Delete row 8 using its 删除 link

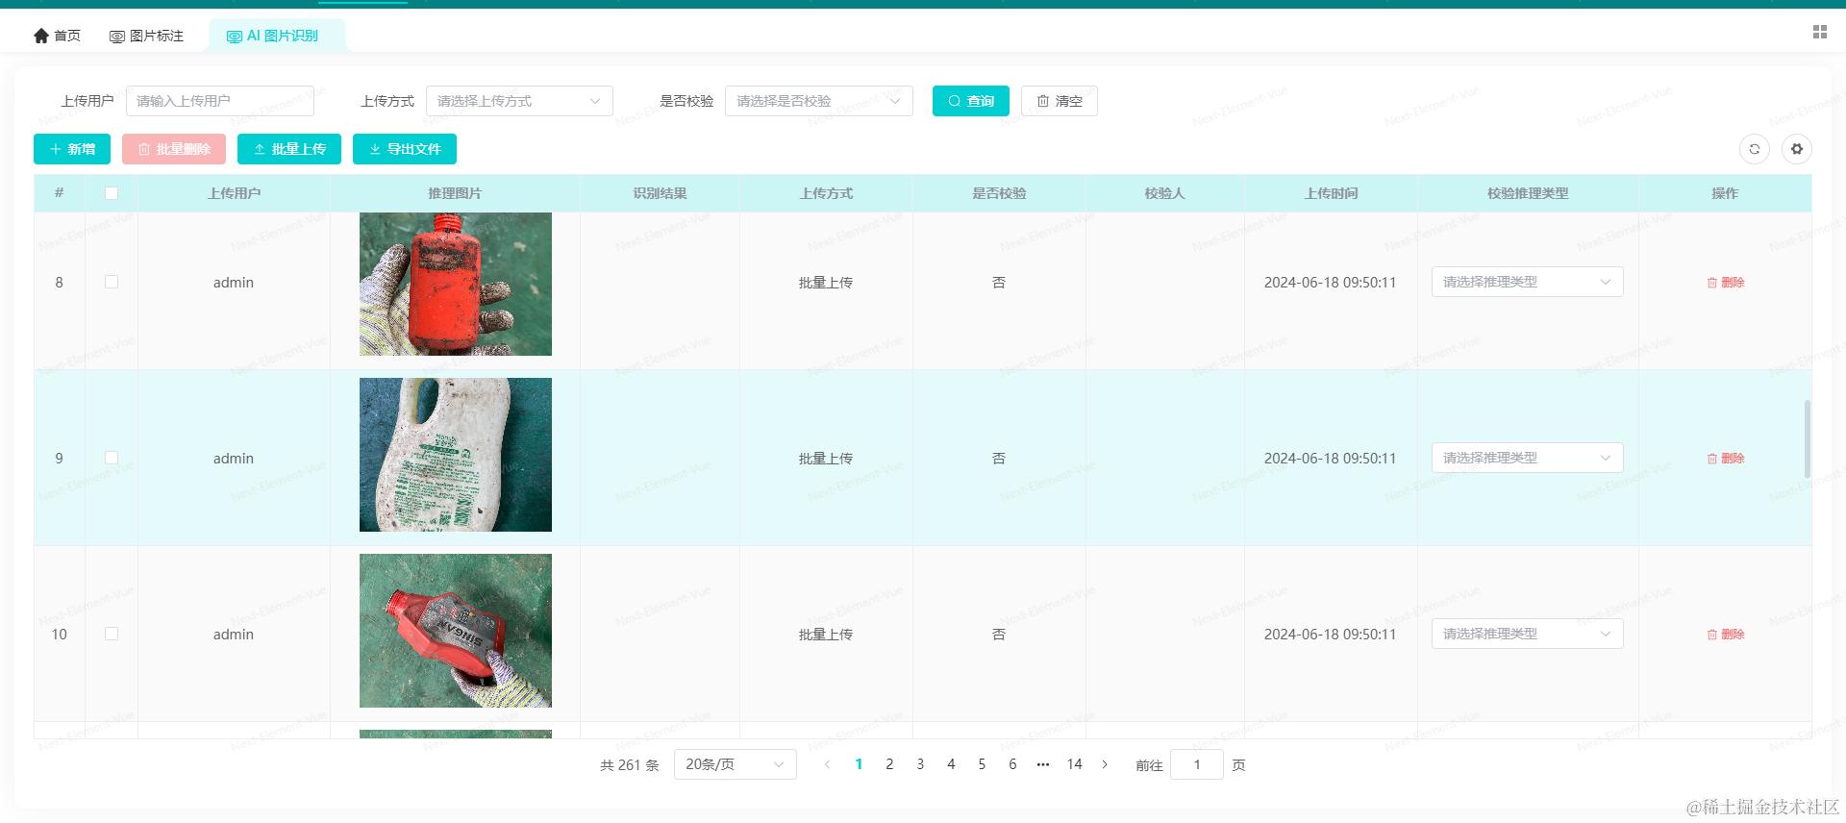click(x=1726, y=283)
